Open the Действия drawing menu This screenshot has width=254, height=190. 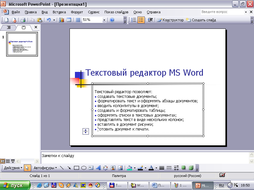coord(13,168)
